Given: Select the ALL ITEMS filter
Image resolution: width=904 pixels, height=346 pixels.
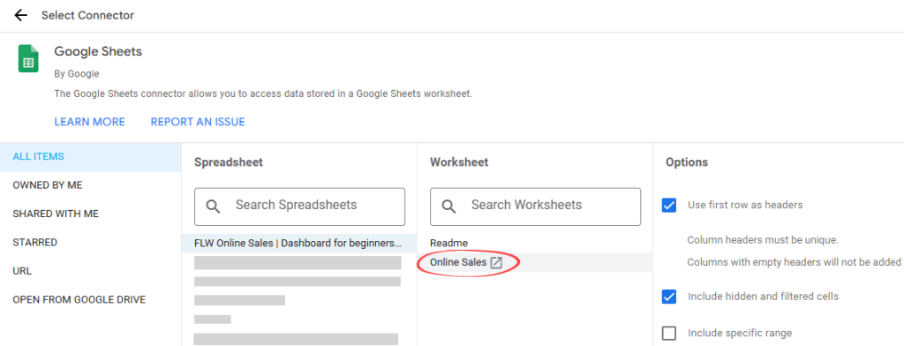Looking at the screenshot, I should (91, 157).
